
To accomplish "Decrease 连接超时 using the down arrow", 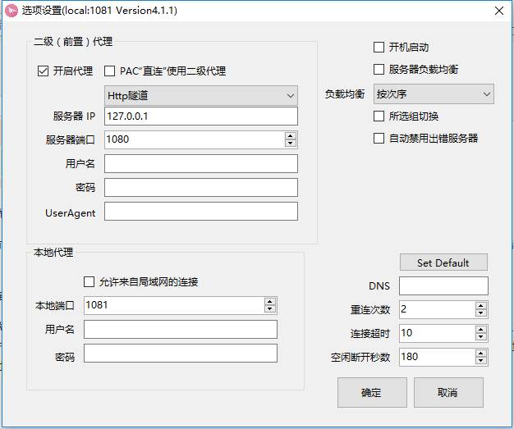I will (481, 337).
